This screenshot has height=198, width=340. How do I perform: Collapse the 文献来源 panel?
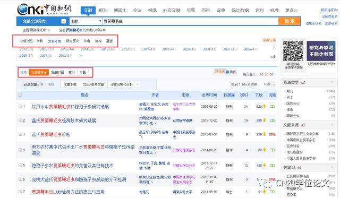331,125
